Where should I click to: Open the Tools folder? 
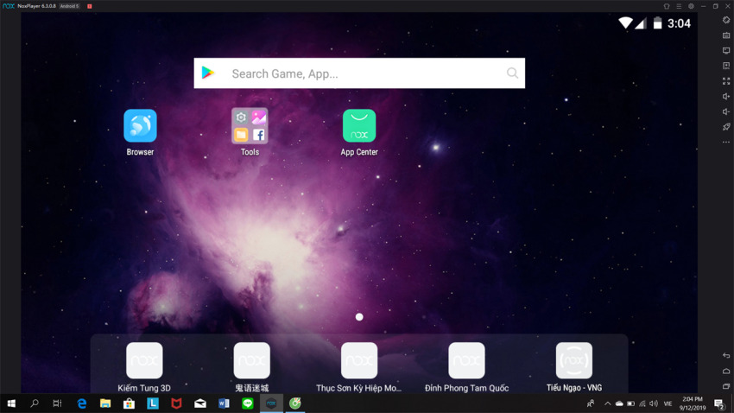(x=250, y=126)
